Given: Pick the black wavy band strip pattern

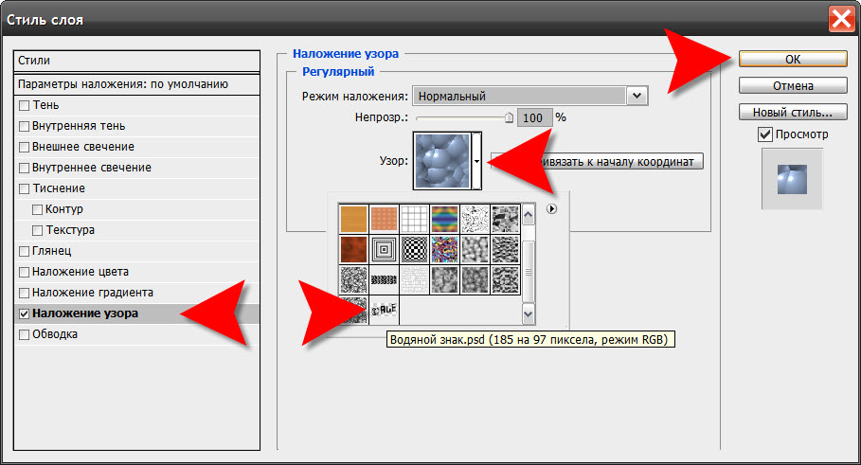Looking at the screenshot, I should [x=384, y=279].
